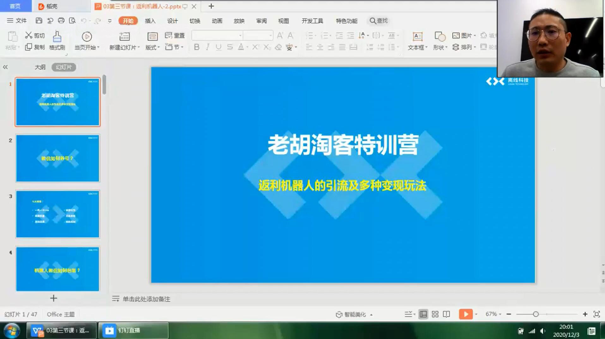Viewport: 605px width, 339px height.
Task: Toggle subscript formatting
Action: [x=267, y=47]
